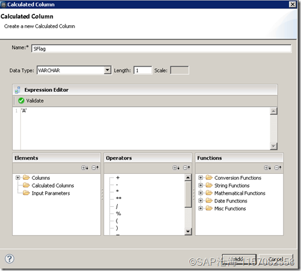Close the Calculated Column dialog
301x271 pixels.
point(293,4)
